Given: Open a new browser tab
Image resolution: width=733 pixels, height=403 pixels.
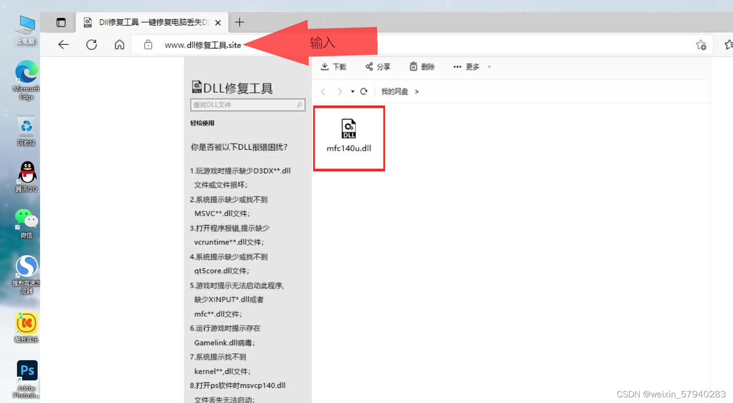Looking at the screenshot, I should point(240,22).
